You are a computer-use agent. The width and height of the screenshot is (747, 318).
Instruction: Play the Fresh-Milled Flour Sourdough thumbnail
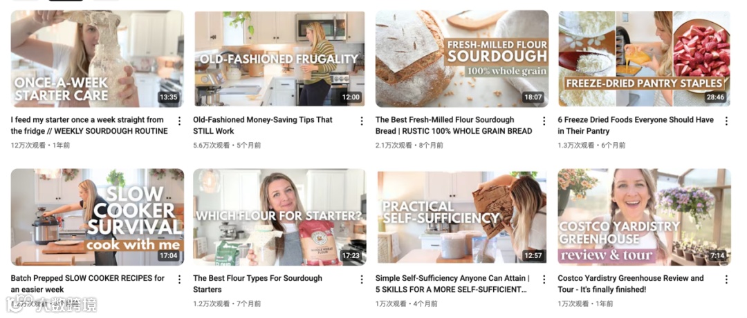click(x=462, y=59)
